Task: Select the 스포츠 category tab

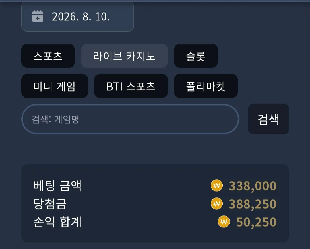Action: pos(48,56)
